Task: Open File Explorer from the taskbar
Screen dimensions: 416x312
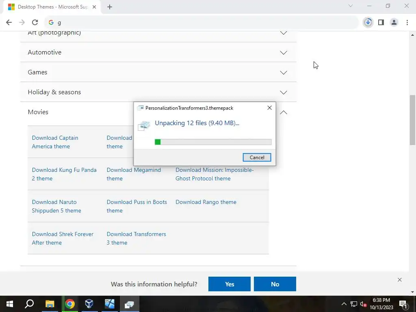Action: click(x=50, y=304)
